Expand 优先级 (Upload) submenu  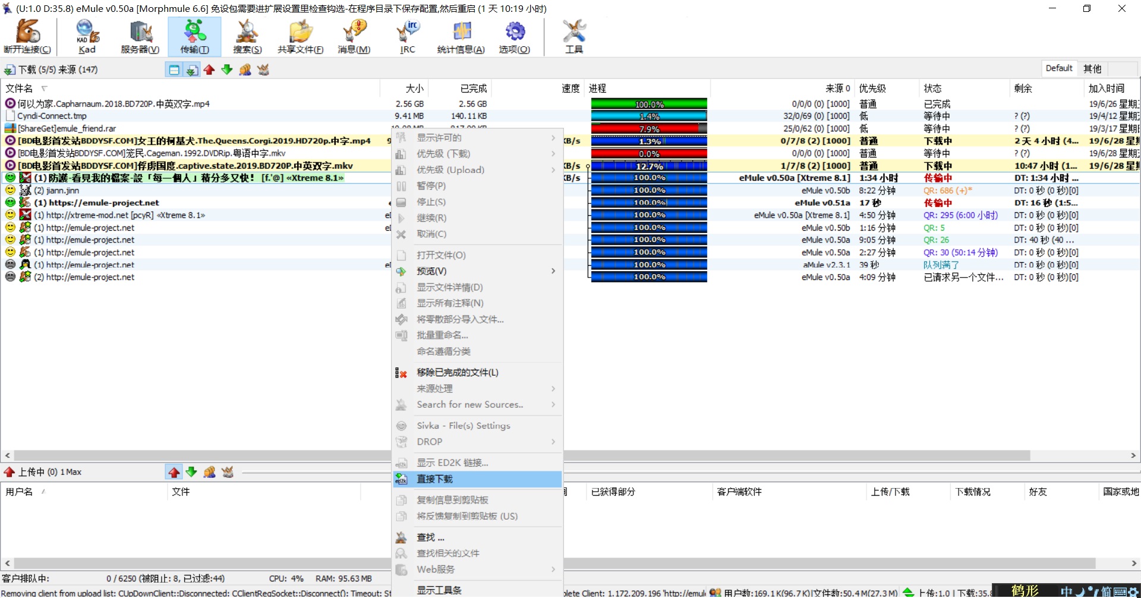tap(477, 170)
